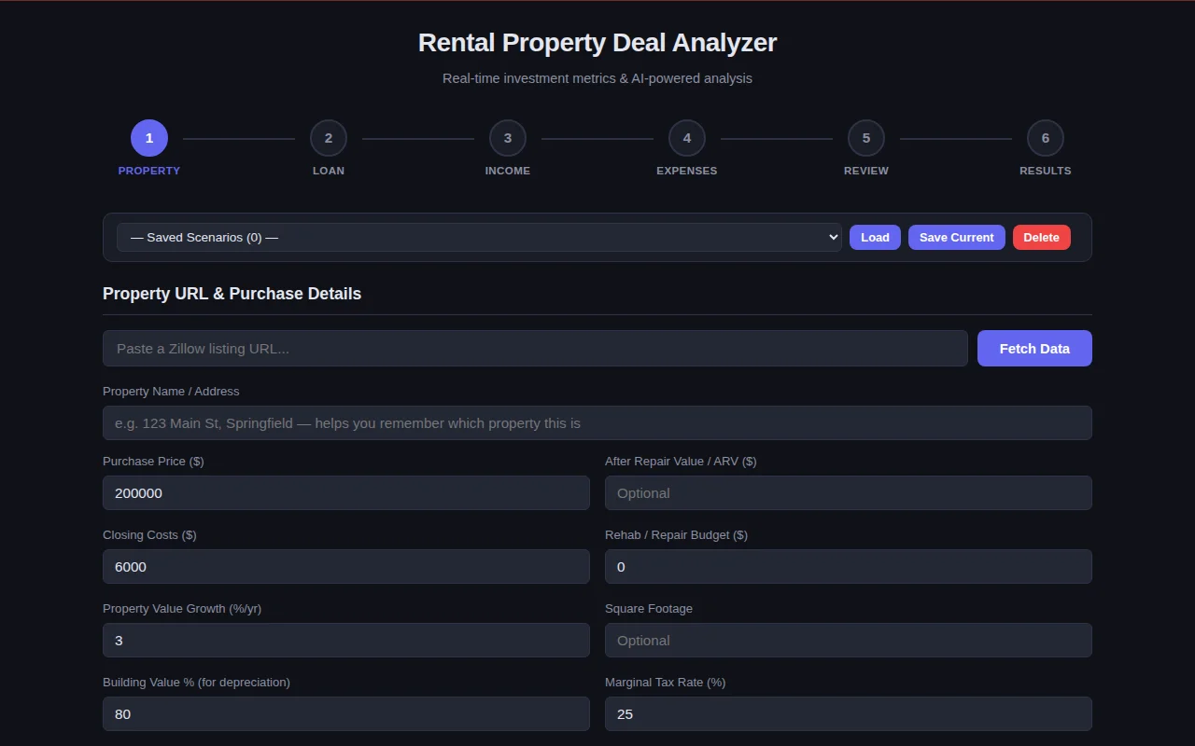Image resolution: width=1195 pixels, height=746 pixels.
Task: Click the 'Marginal Tax Rate (%)' label
Action: point(665,683)
